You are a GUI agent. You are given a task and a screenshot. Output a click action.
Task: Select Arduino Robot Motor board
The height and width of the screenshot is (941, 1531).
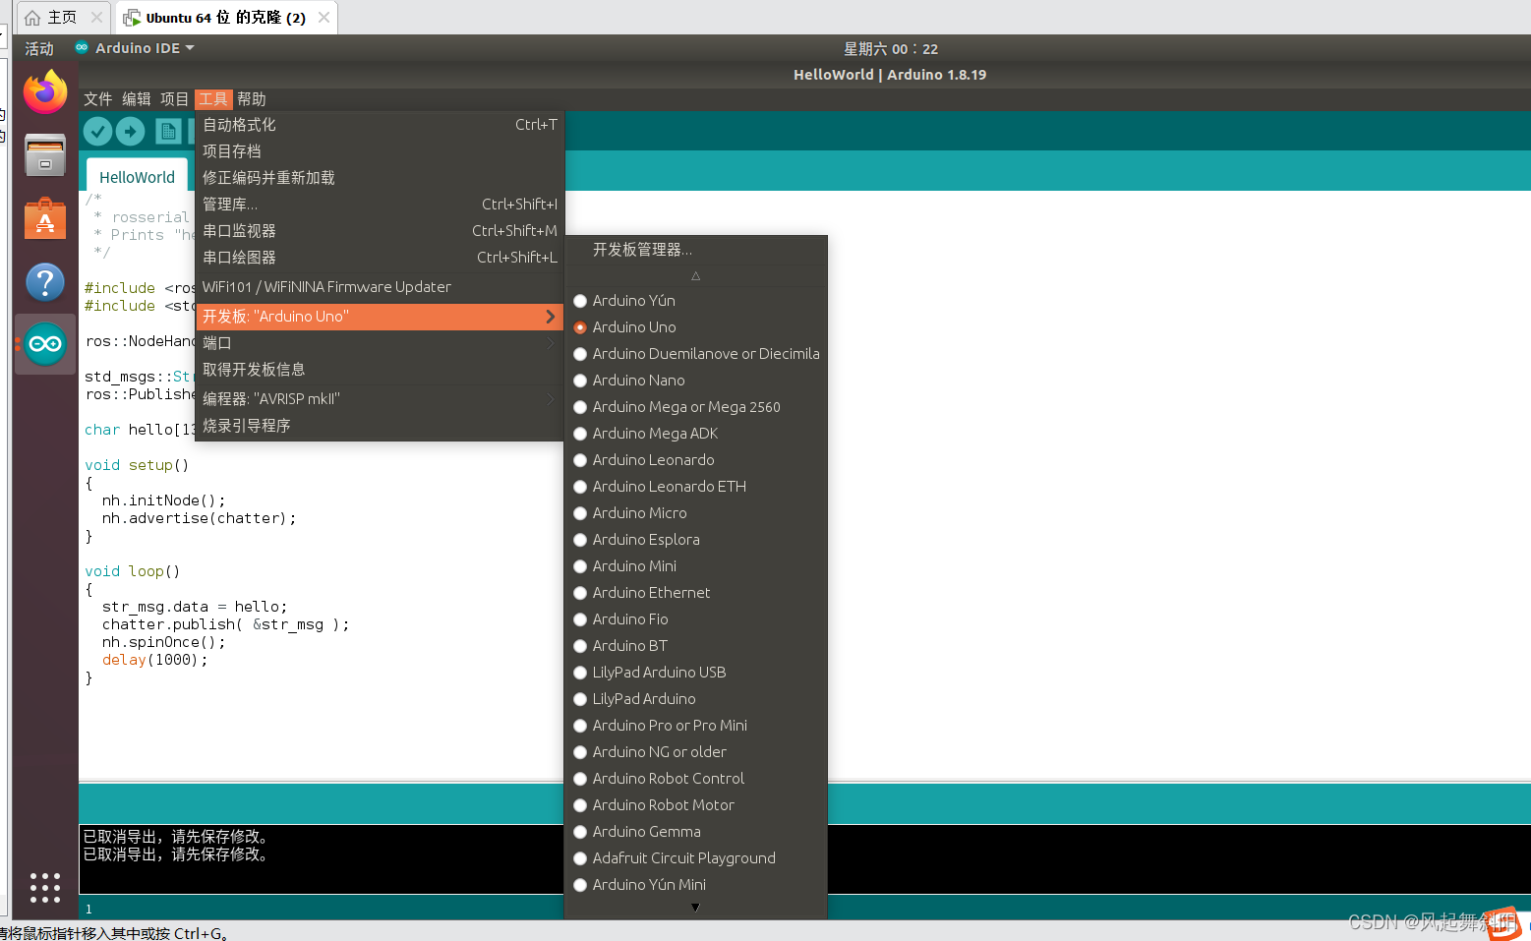tap(696, 805)
